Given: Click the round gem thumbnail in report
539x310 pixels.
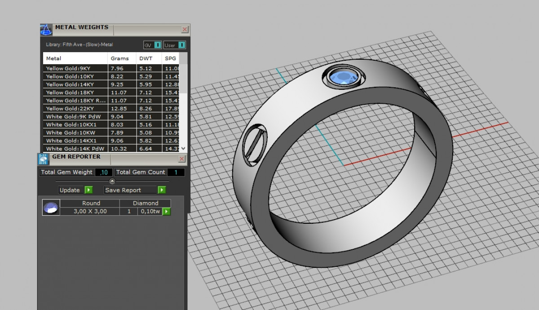Looking at the screenshot, I should click(x=51, y=208).
